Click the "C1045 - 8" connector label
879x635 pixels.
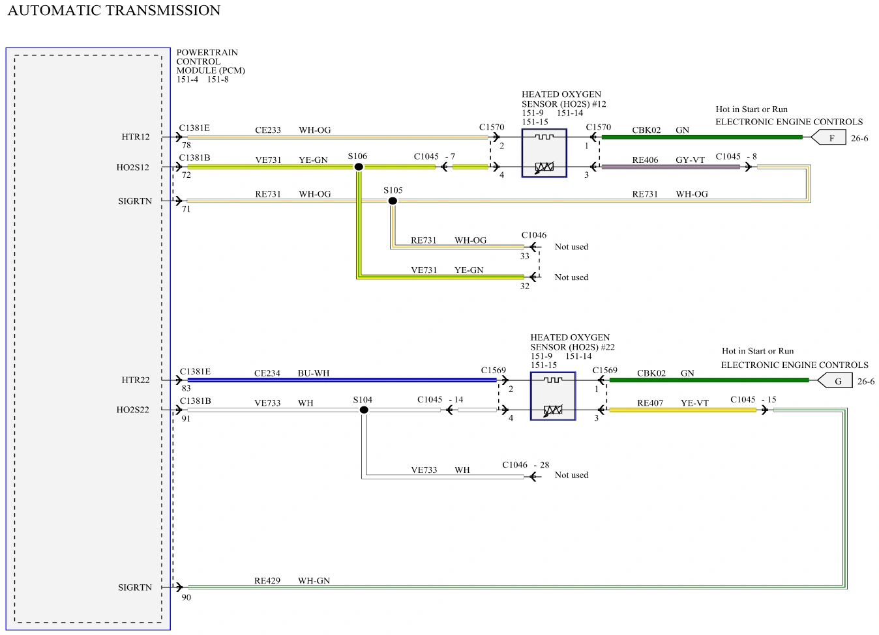(x=737, y=156)
